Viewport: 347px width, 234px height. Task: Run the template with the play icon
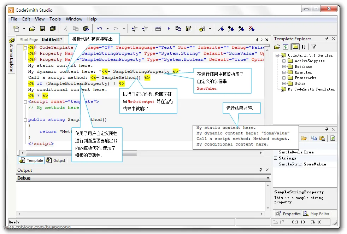coord(168,29)
